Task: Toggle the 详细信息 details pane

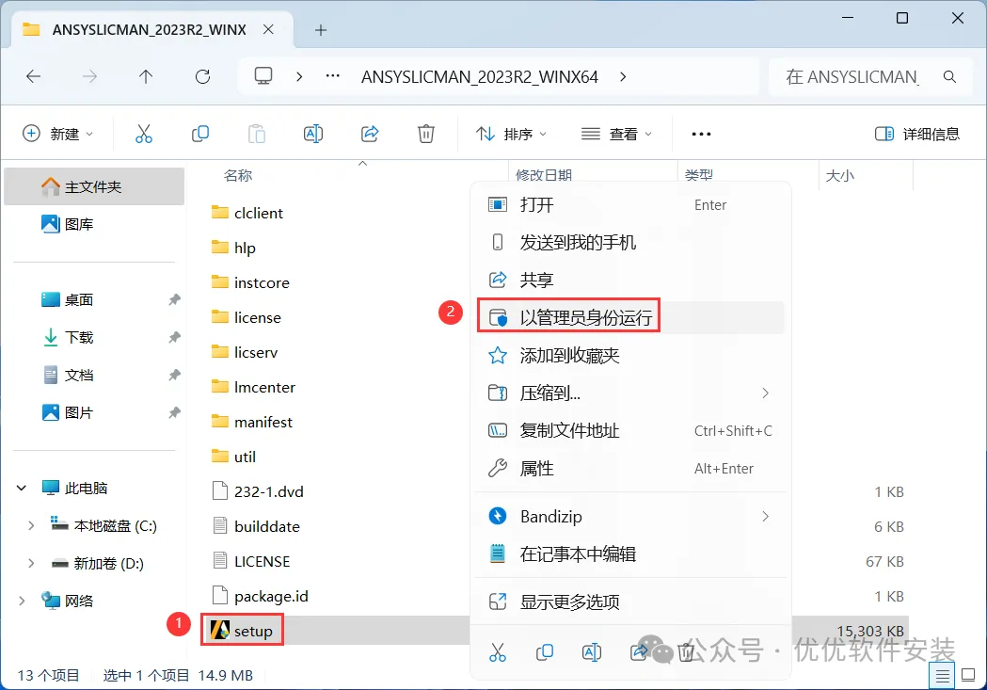Action: coord(917,134)
